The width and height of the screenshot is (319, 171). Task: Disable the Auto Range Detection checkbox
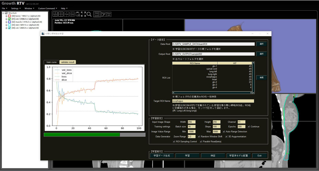pos(224,132)
